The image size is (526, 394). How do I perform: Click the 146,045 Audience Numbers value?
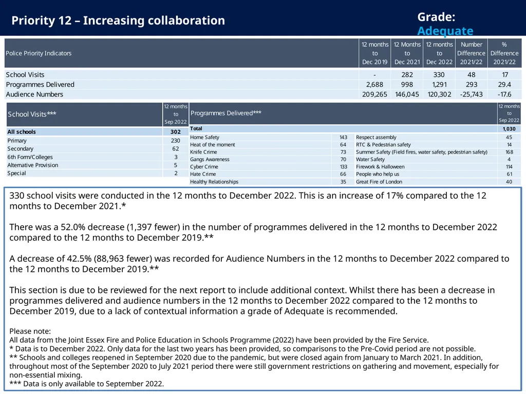407,94
